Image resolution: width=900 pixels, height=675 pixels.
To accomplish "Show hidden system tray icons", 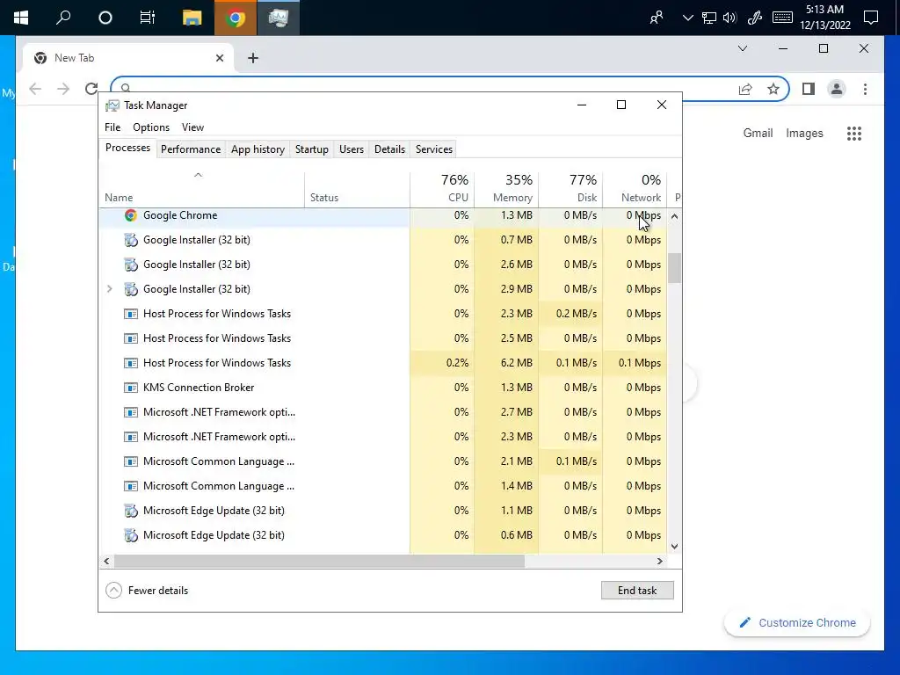I will point(687,18).
